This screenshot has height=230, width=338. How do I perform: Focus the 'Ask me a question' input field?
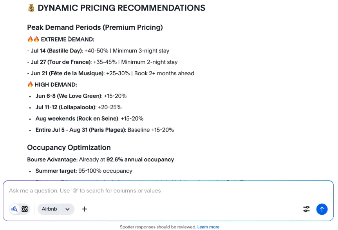pos(157,191)
